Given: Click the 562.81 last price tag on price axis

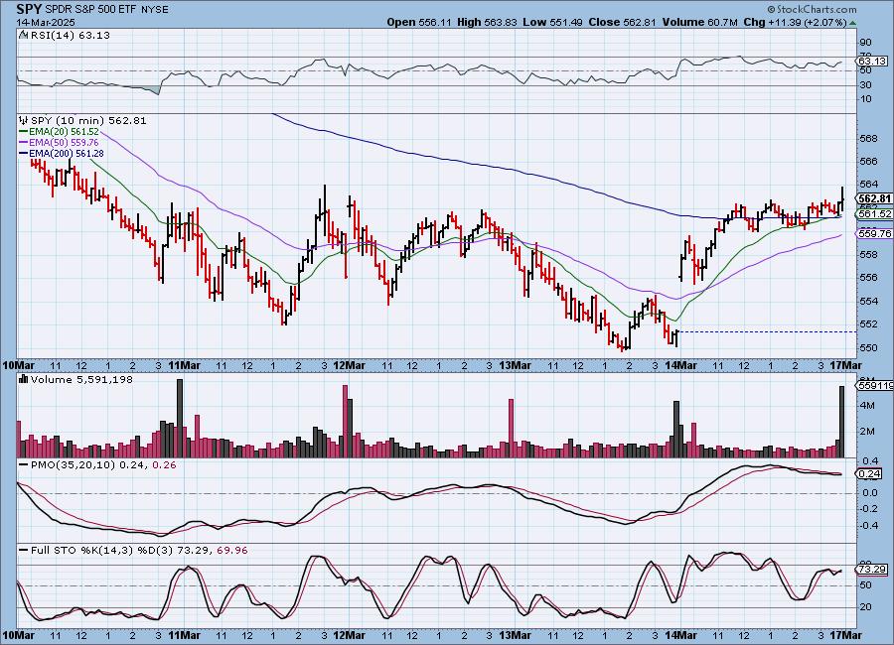Looking at the screenshot, I should coord(874,198).
